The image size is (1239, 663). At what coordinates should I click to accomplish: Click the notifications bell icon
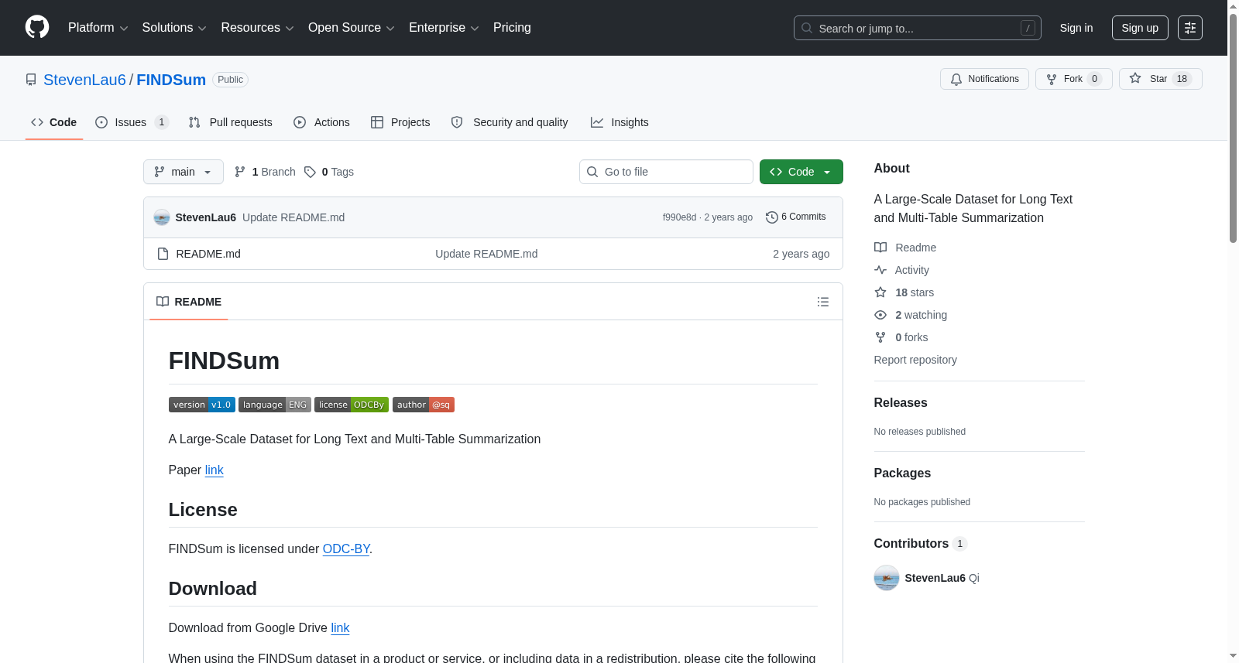point(956,79)
